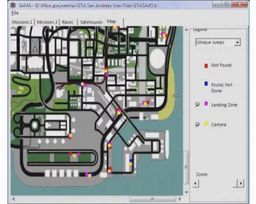
Task: Click the map's vertical scrollbar up arrow
Action: tap(186, 30)
